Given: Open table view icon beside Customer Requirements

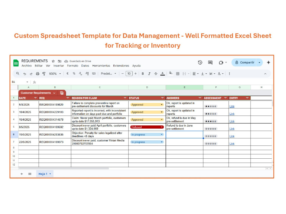Looking at the screenshot, I should pyautogui.click(x=62, y=93).
